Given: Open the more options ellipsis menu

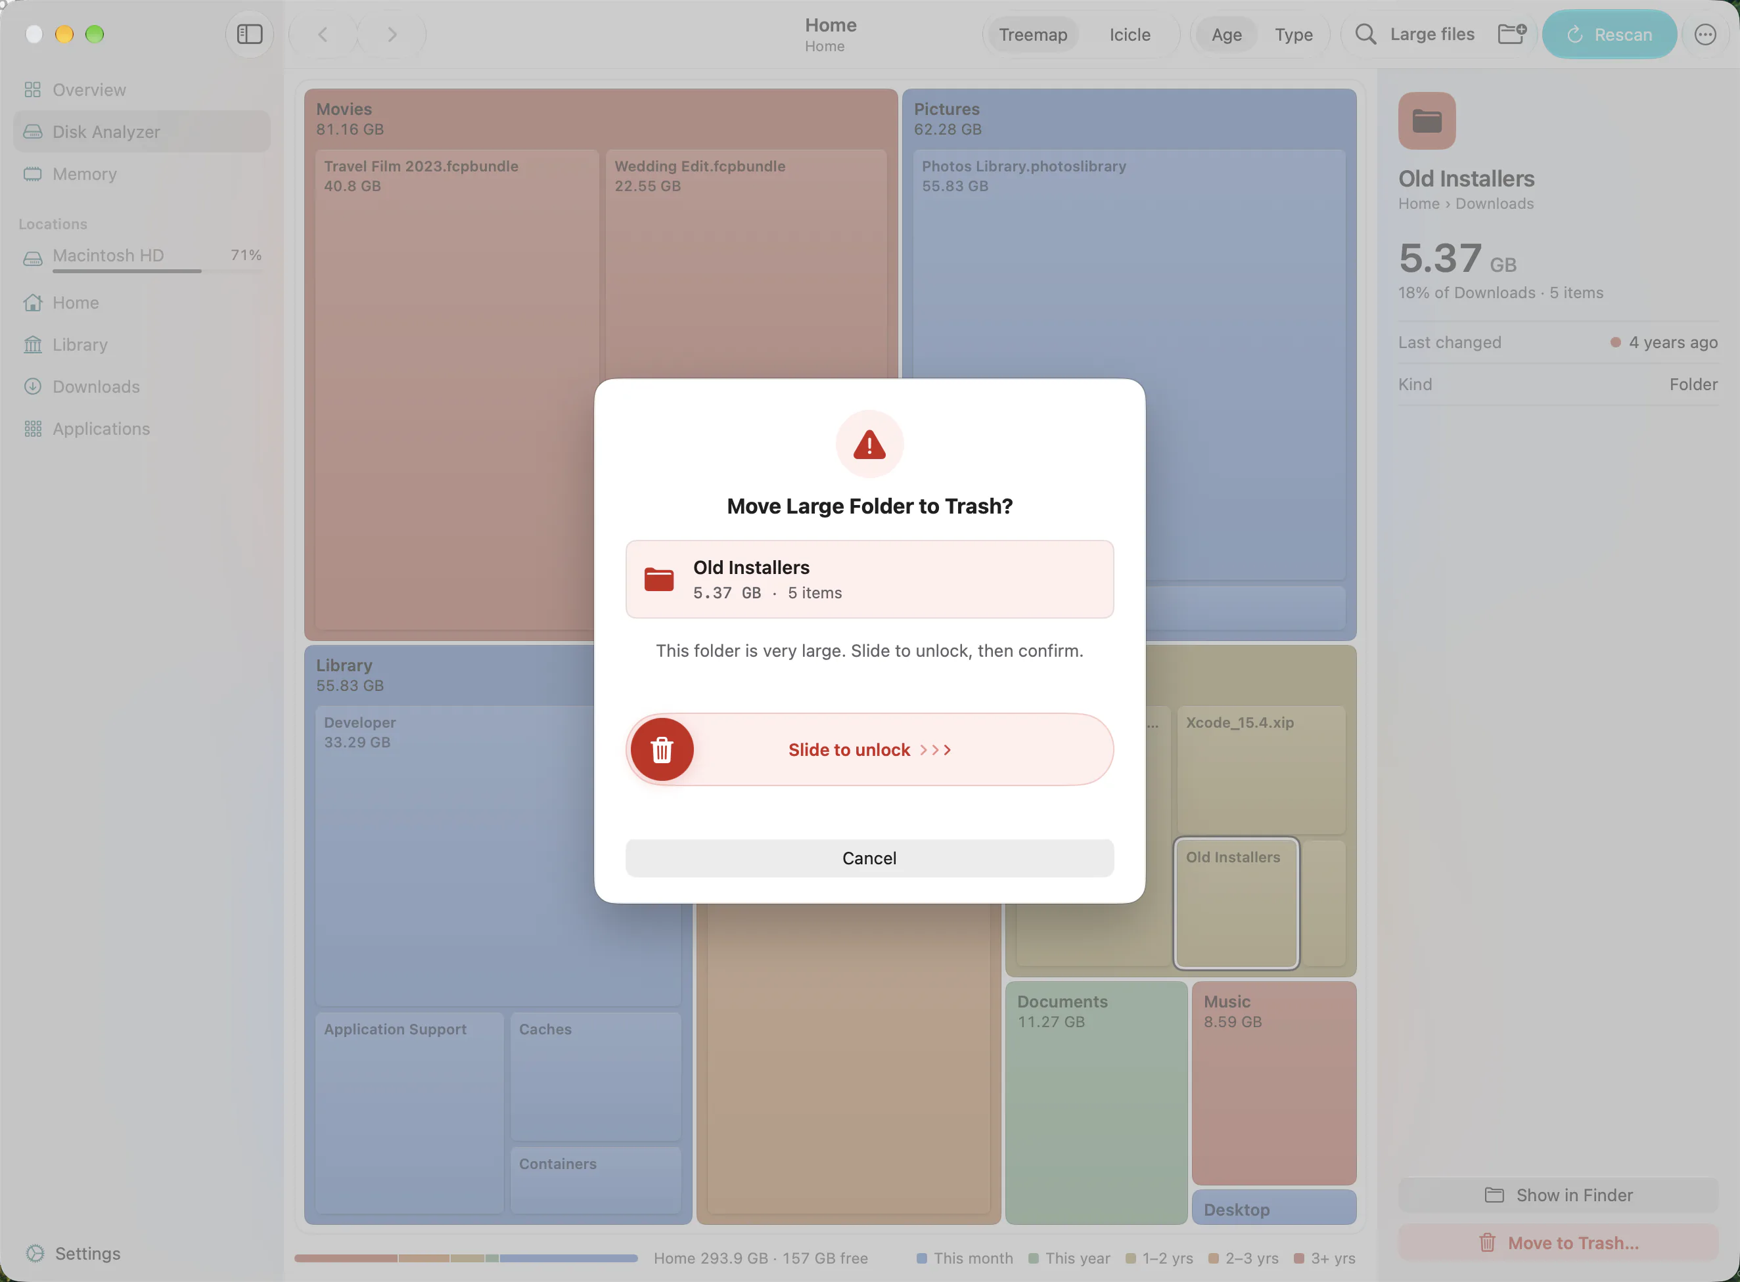Looking at the screenshot, I should coord(1705,34).
